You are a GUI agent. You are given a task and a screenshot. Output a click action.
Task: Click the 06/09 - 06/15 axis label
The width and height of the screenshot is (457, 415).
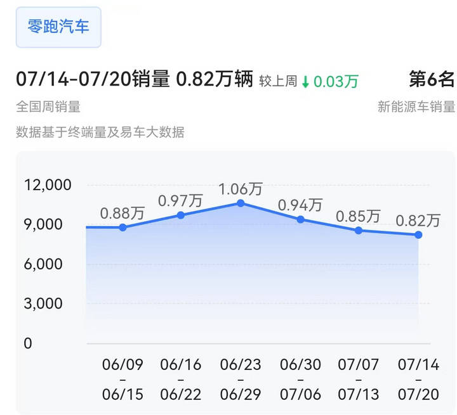click(123, 380)
